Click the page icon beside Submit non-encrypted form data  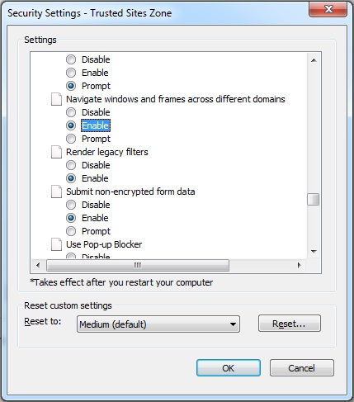56,192
